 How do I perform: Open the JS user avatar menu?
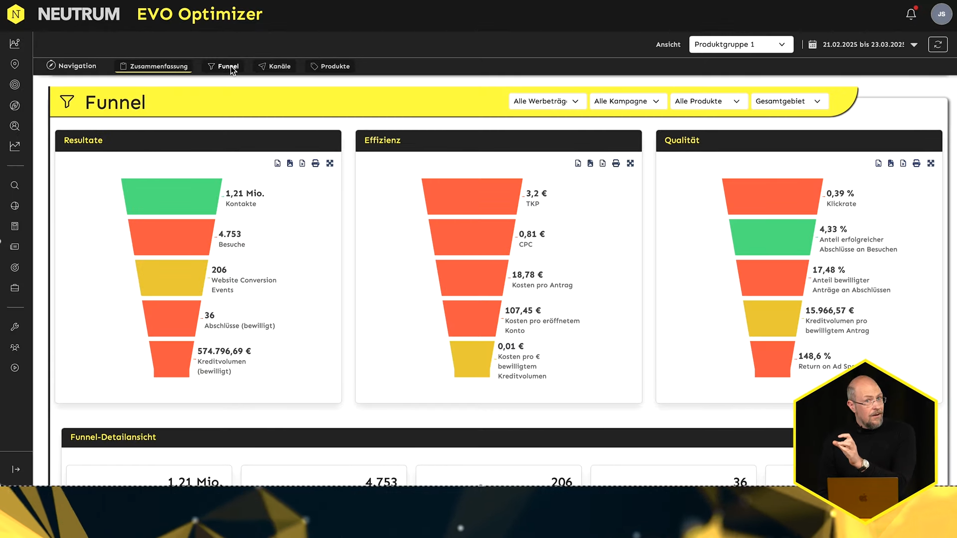[941, 14]
